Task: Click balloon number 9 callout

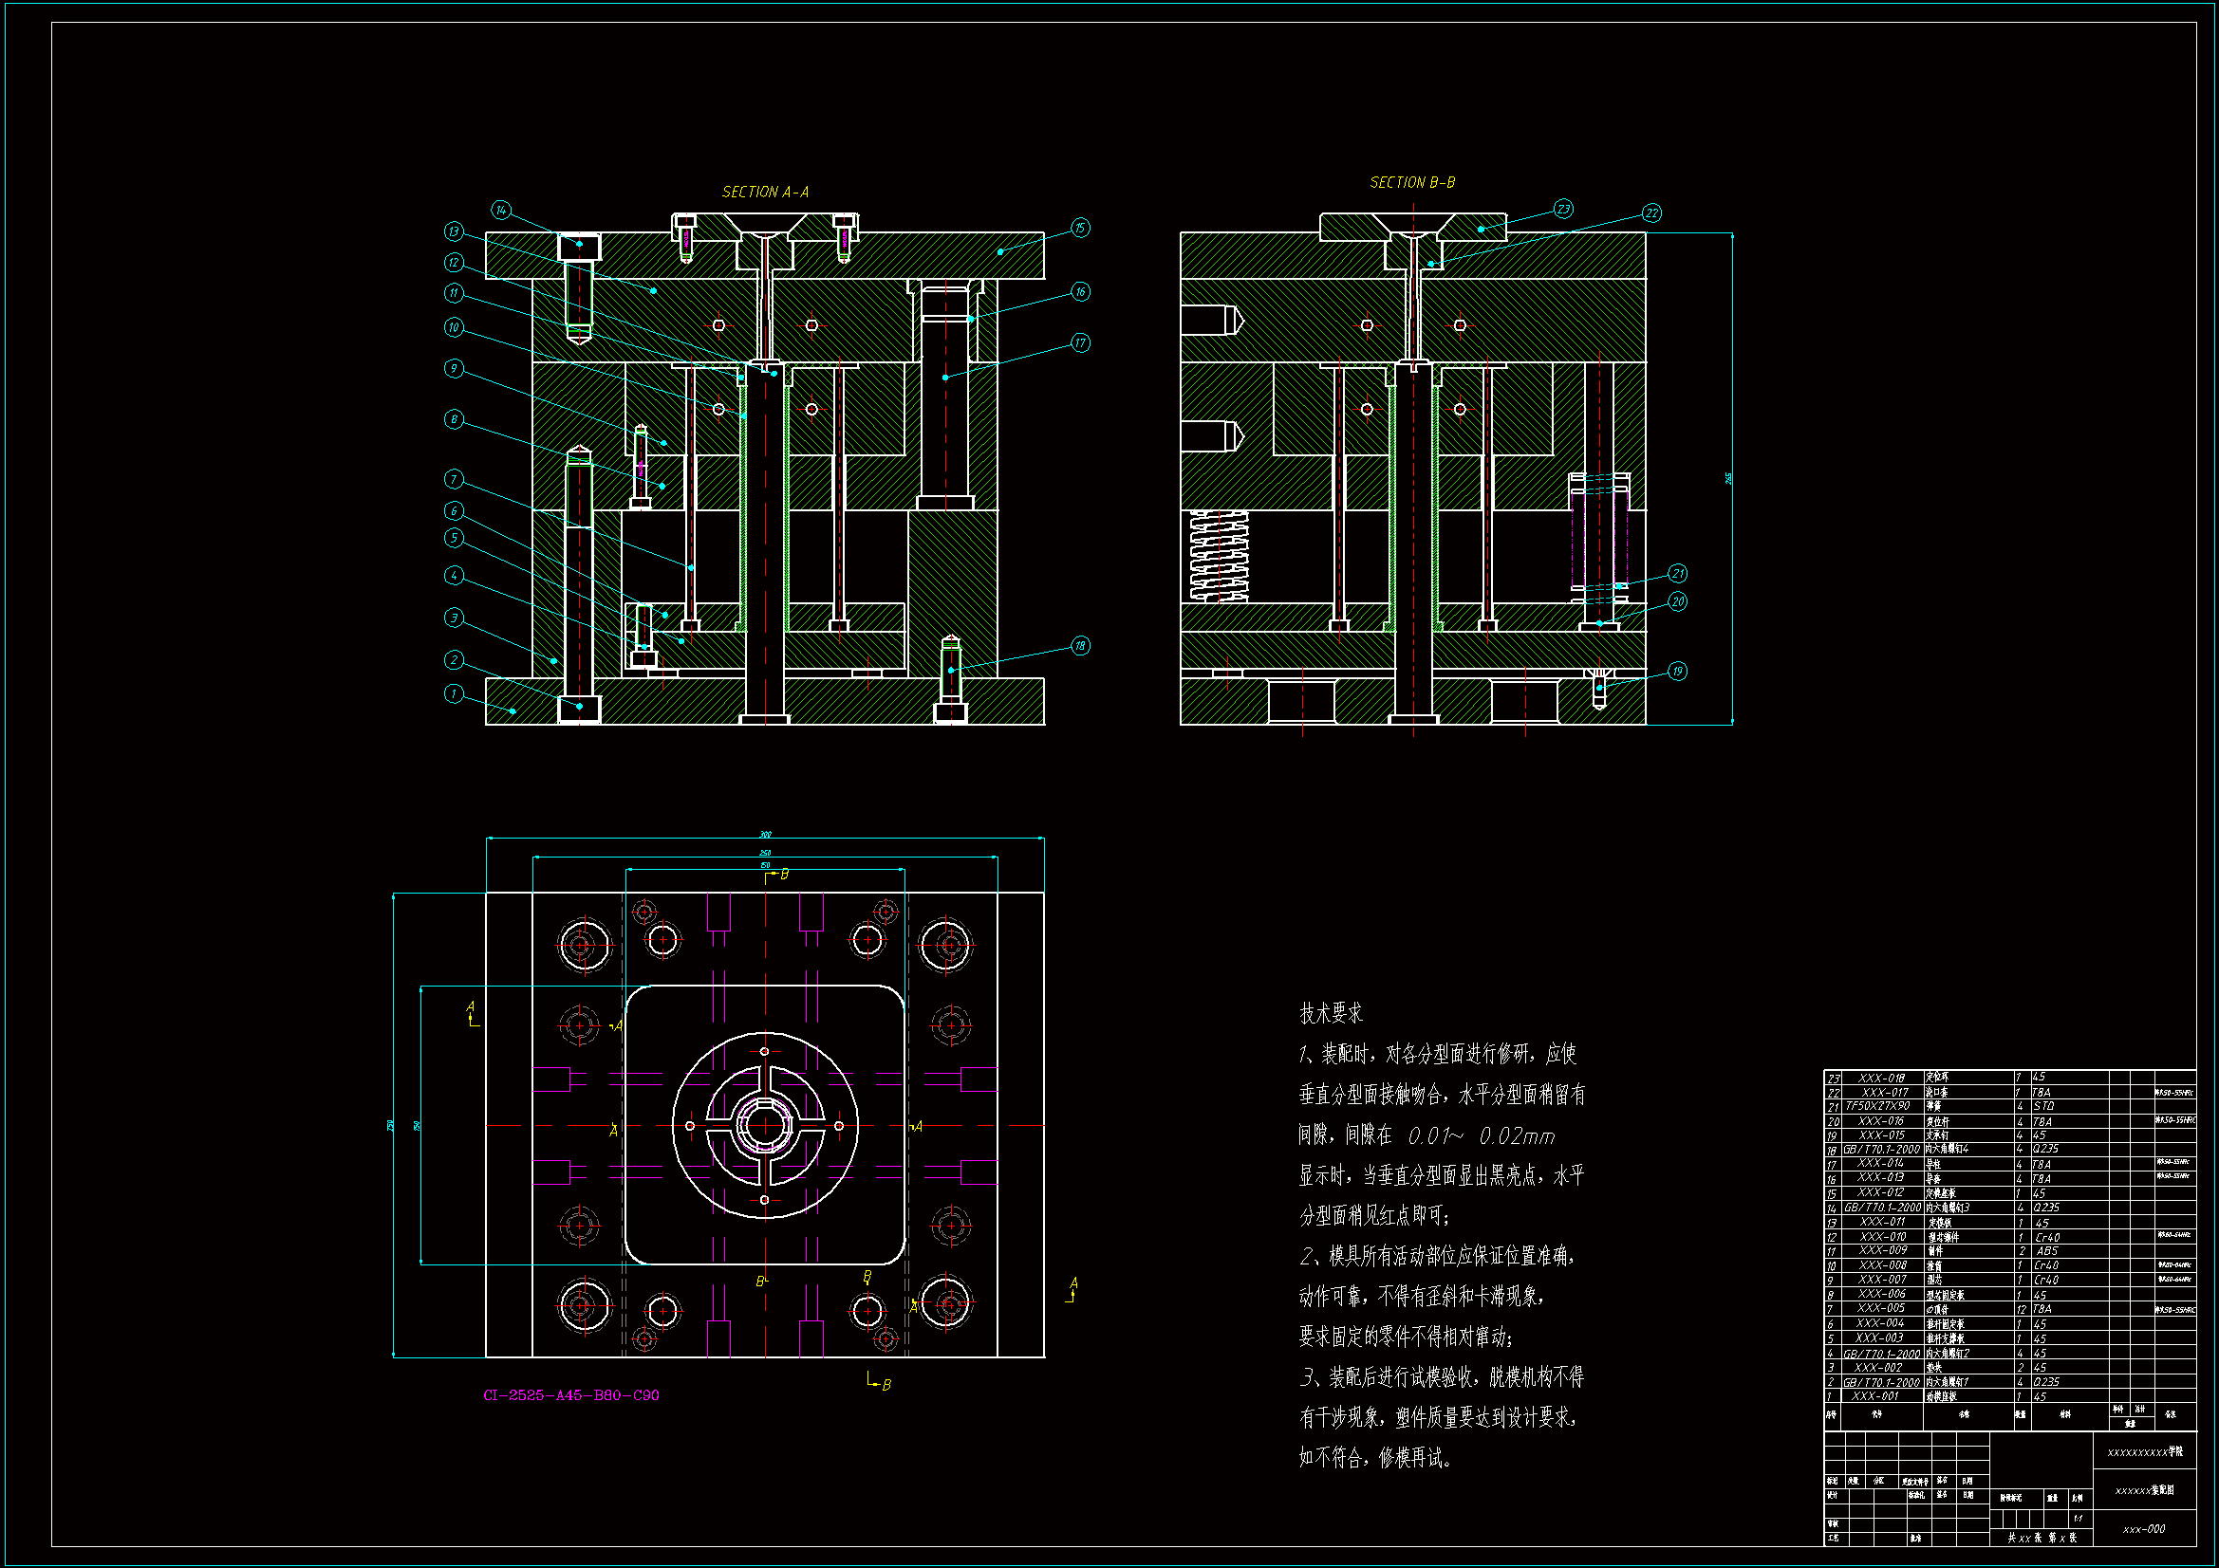Action: tap(454, 368)
